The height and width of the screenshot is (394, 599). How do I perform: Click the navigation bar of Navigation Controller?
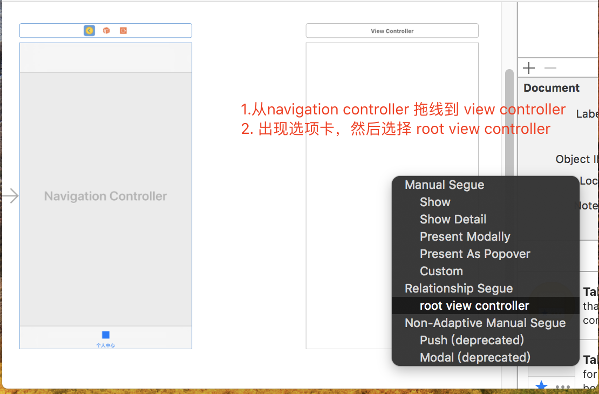click(x=106, y=58)
